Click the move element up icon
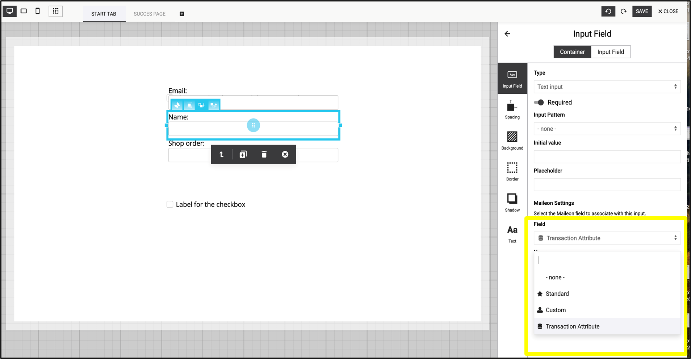Screen dimensions: 691x359 point(214,105)
